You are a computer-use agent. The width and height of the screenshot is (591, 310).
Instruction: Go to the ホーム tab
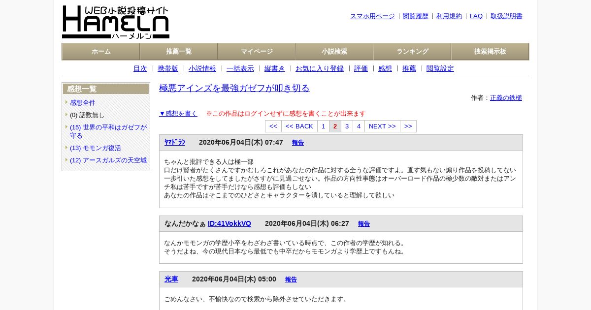(101, 52)
